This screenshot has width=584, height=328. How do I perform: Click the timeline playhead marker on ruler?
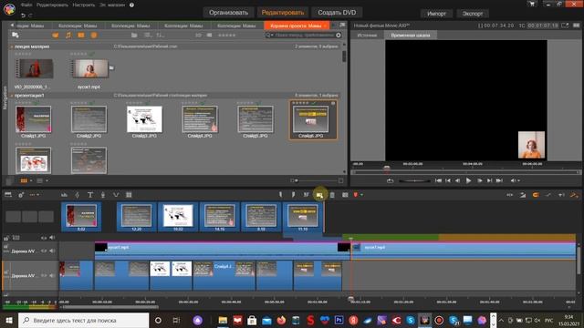coord(350,299)
